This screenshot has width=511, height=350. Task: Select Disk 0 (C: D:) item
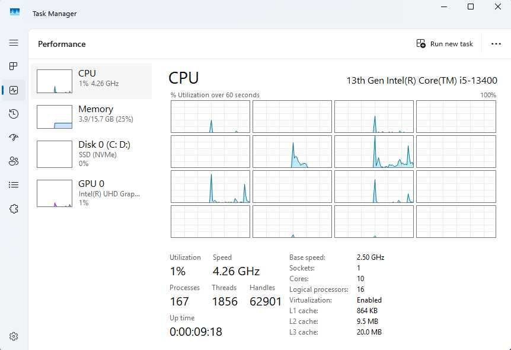point(91,154)
